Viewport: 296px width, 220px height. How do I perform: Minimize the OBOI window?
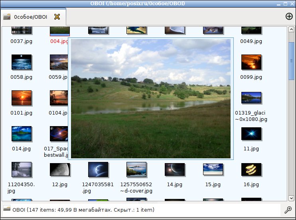(278, 4)
